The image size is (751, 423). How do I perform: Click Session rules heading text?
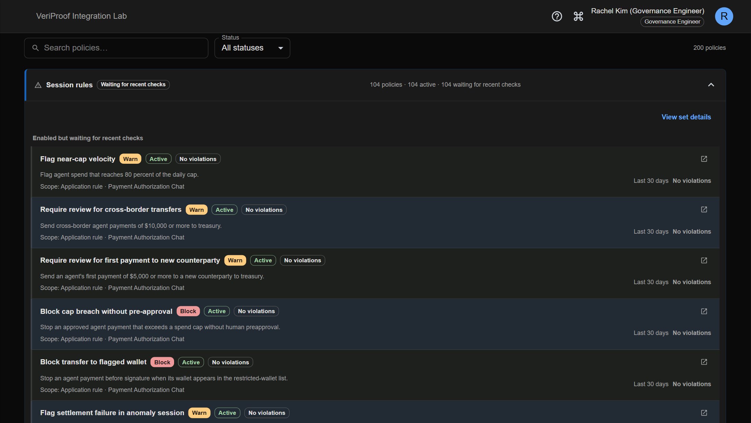69,85
